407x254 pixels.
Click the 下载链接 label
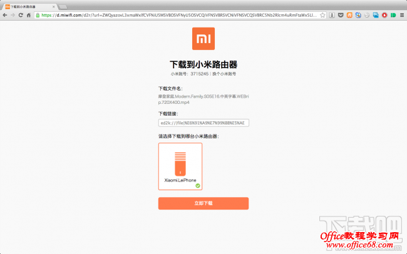(x=168, y=114)
